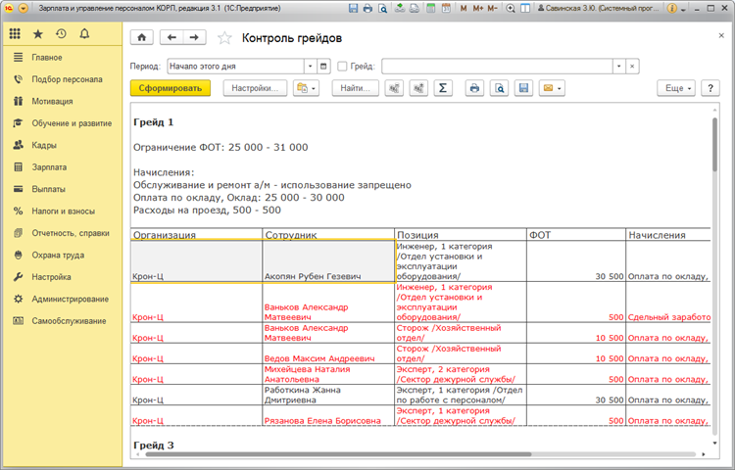Click the M memory button in title bar

[464, 8]
